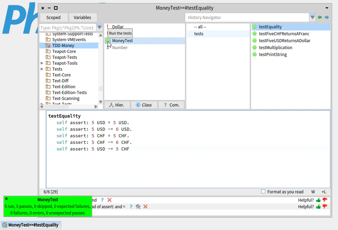Enable the 'Format as you read' checkbox
Image resolution: width=338 pixels, height=230 pixels.
(x=263, y=191)
